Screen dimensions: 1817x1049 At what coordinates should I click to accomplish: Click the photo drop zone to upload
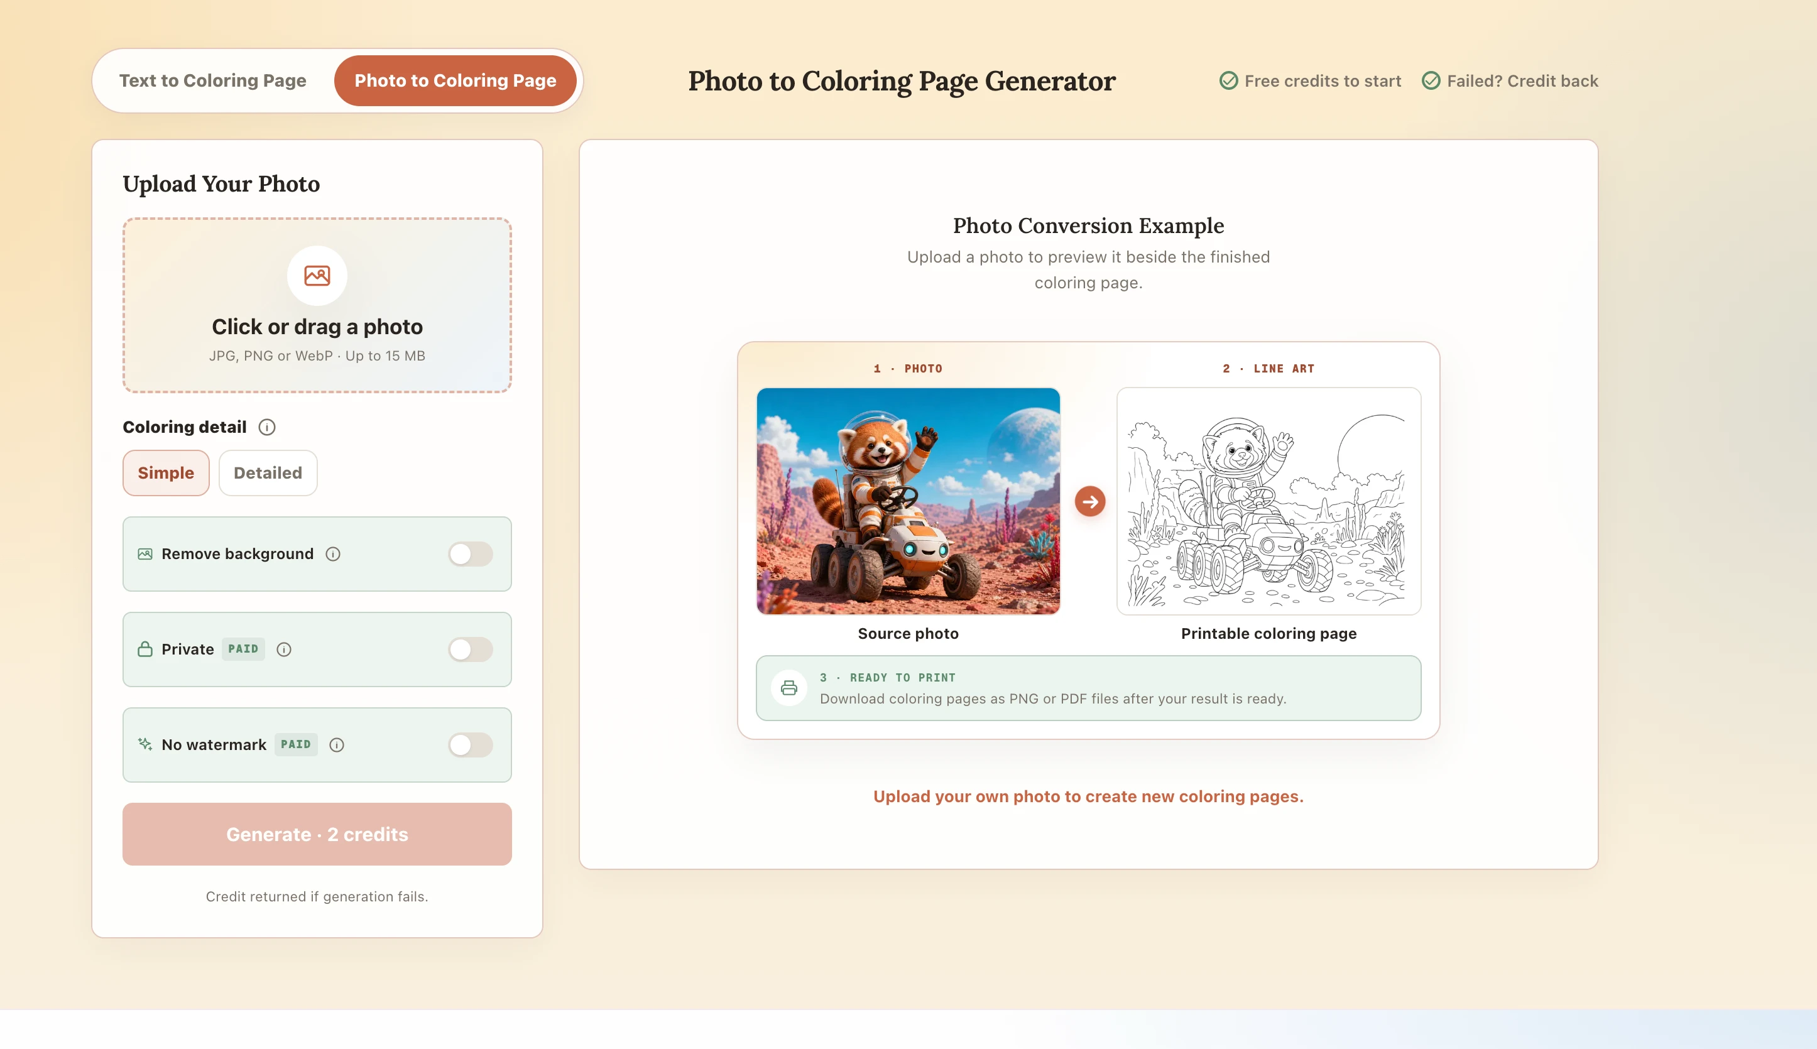(x=317, y=305)
